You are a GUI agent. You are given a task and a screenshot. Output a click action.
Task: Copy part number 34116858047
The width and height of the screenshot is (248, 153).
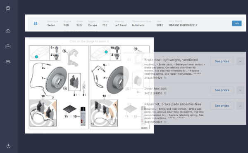pos(165,122)
